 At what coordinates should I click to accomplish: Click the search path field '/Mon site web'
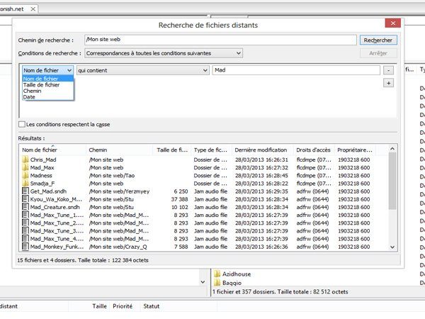tap(220, 40)
